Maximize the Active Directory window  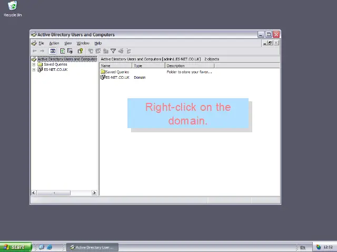[x=269, y=34]
